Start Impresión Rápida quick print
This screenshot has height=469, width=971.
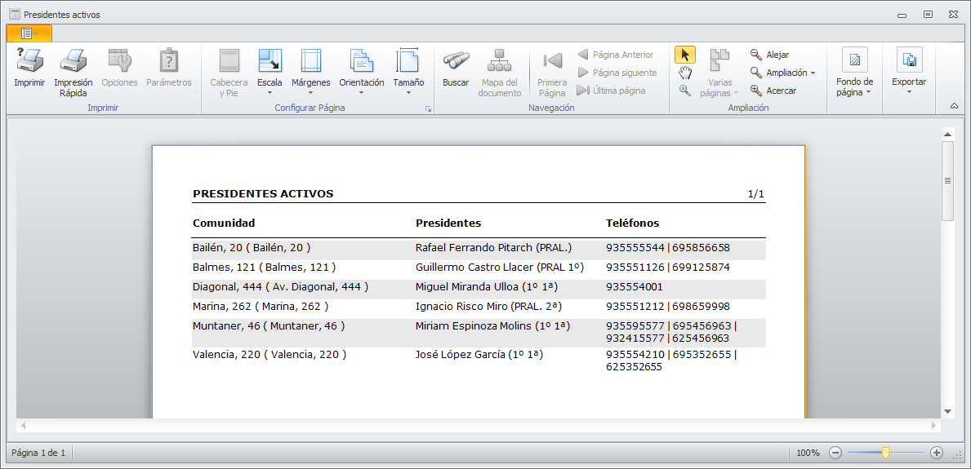click(73, 61)
